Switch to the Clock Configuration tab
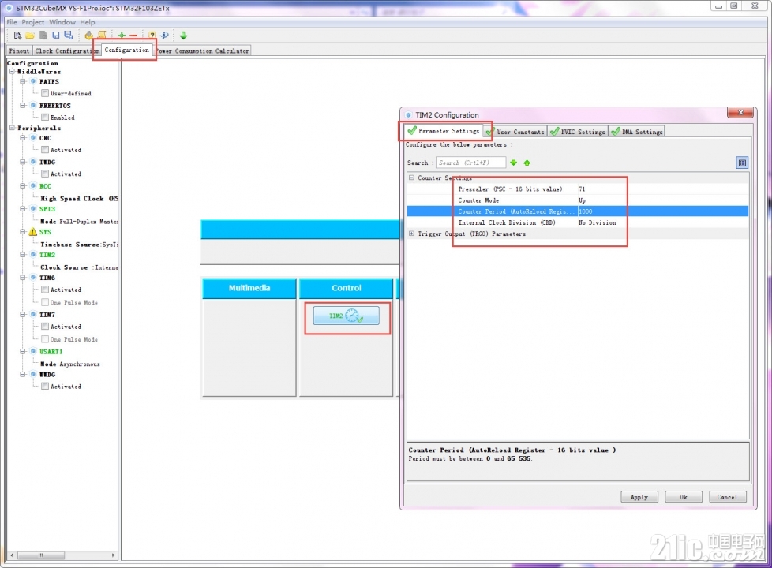772x568 pixels. (x=67, y=50)
